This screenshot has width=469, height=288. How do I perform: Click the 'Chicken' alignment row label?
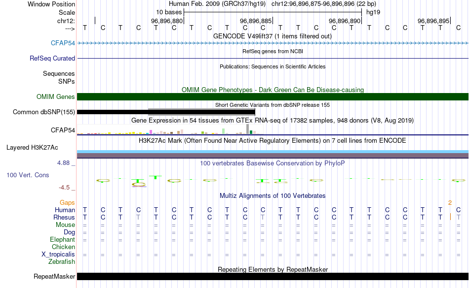pyautogui.click(x=63, y=247)
